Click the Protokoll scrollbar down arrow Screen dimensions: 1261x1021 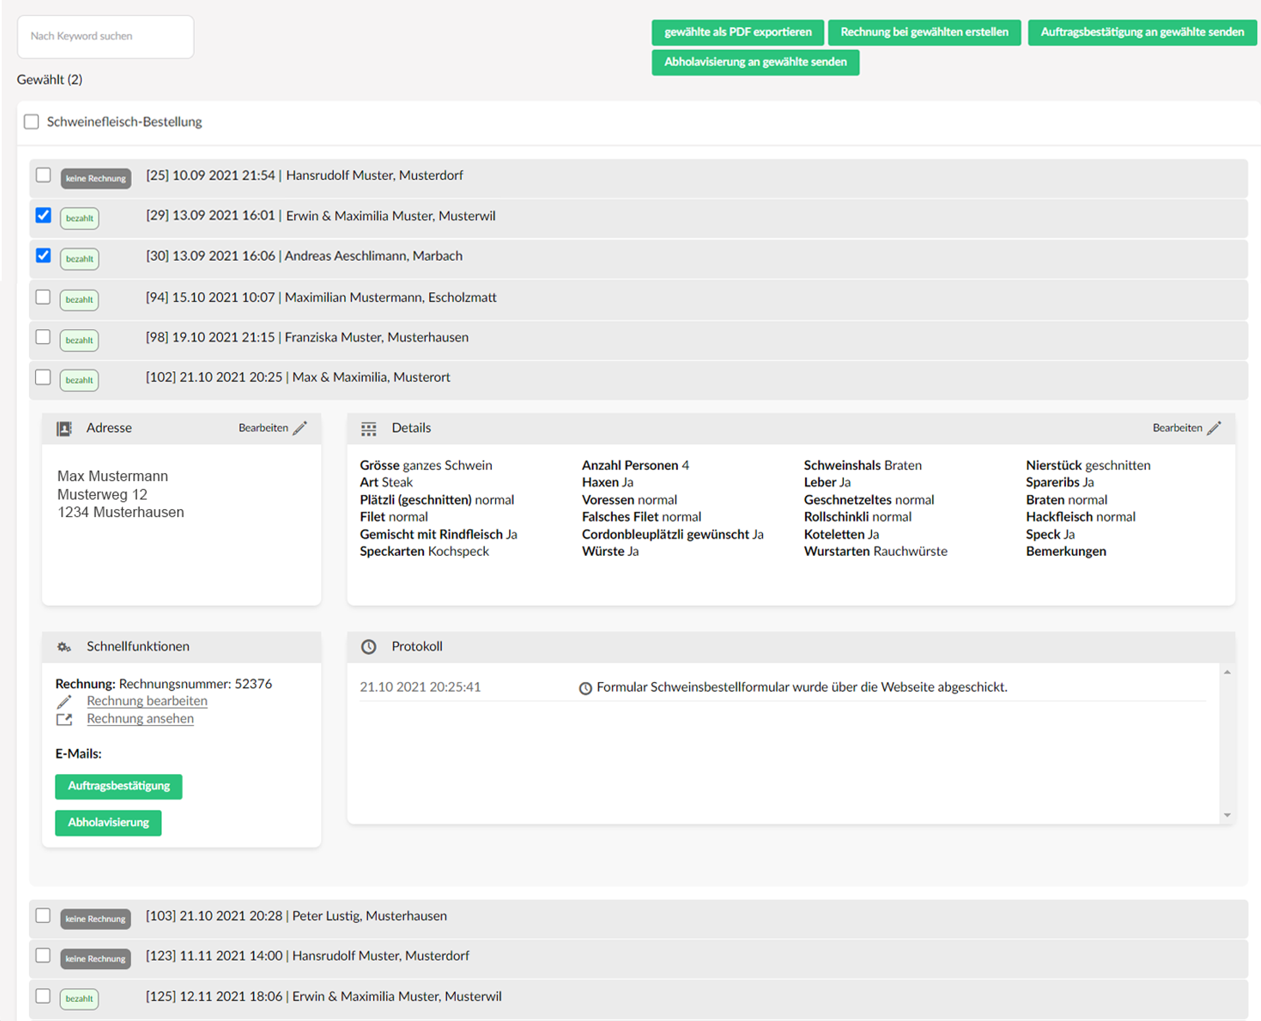[1227, 815]
